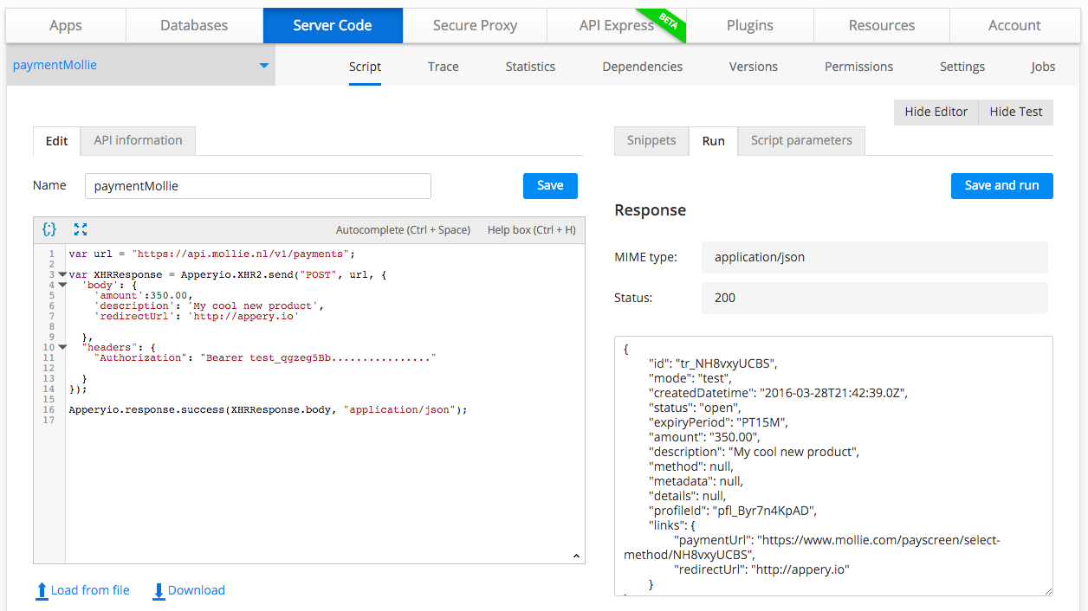Viewport: 1088px width, 611px height.
Task: Open the paymentMollie script dropdown
Action: (264, 66)
